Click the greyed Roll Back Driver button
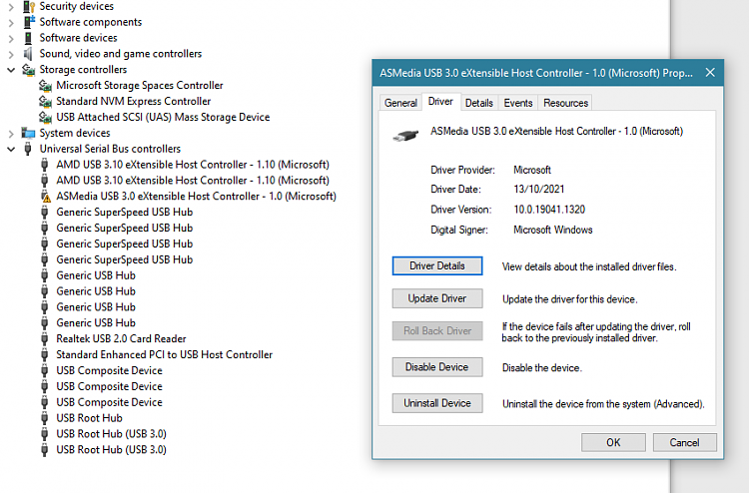This screenshot has height=493, width=749. tap(437, 330)
